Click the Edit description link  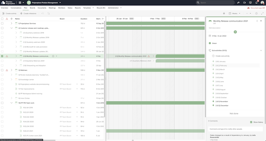point(215,28)
